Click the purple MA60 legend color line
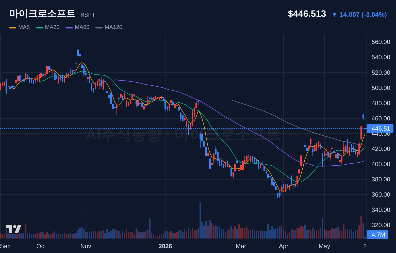Viewport: 396px width, 253px height. [69, 27]
